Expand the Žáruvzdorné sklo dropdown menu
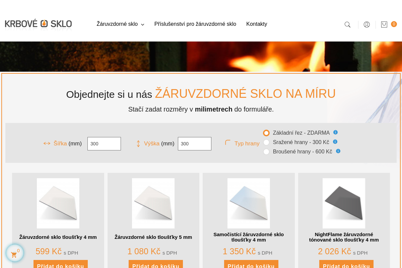 (120, 24)
